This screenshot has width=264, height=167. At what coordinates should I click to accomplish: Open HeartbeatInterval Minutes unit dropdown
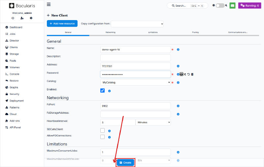coord(153,122)
